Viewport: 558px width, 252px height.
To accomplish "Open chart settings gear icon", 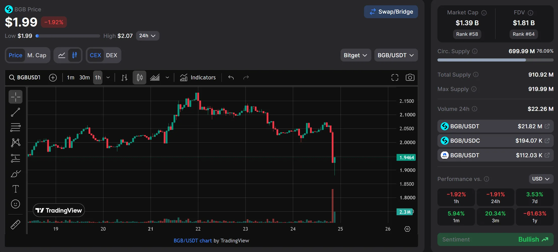I will (407, 229).
